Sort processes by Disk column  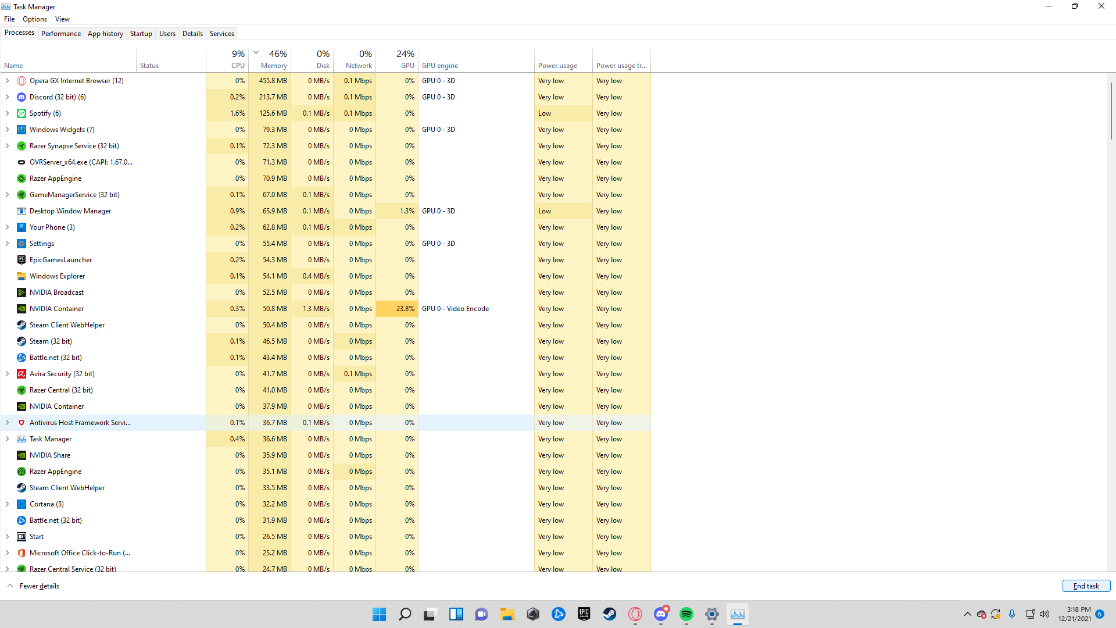pyautogui.click(x=312, y=59)
